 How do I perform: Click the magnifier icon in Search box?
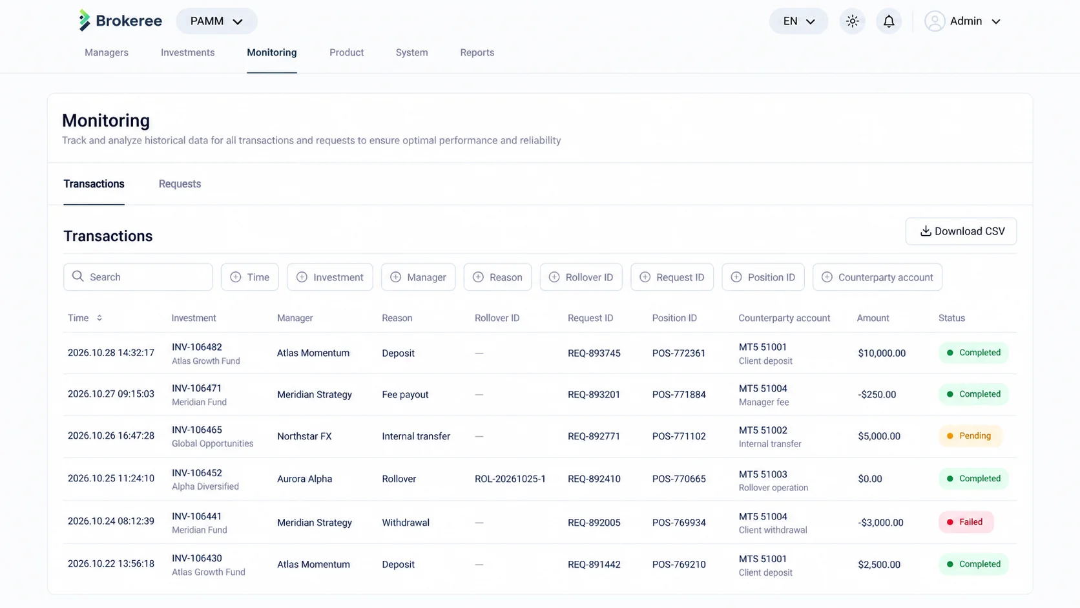click(78, 277)
